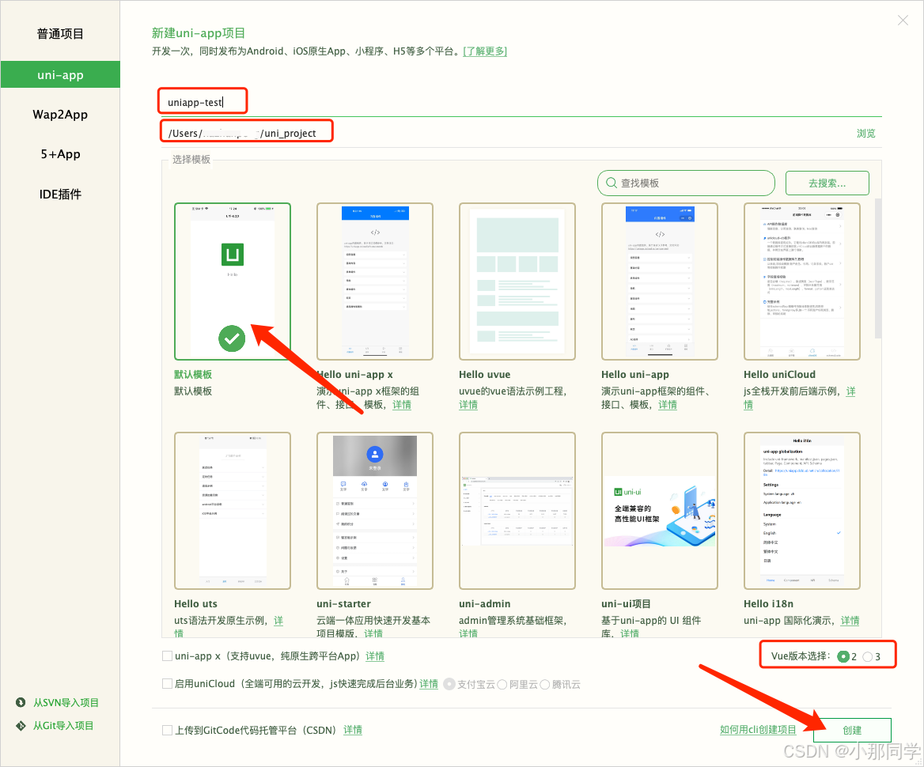Choose the 支付宝云 radio option
Image resolution: width=924 pixels, height=767 pixels.
click(449, 684)
